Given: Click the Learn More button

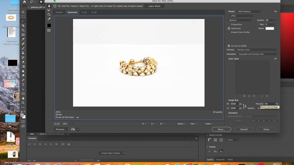Looking at the screenshot, I should (154, 6).
